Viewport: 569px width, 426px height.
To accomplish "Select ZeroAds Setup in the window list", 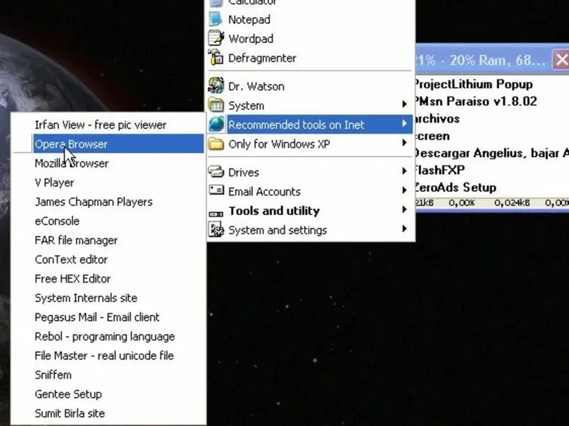I will click(455, 187).
